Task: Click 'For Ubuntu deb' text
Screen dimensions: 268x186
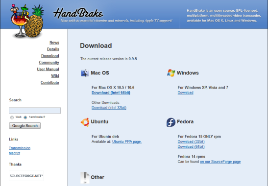Action: click(x=105, y=137)
